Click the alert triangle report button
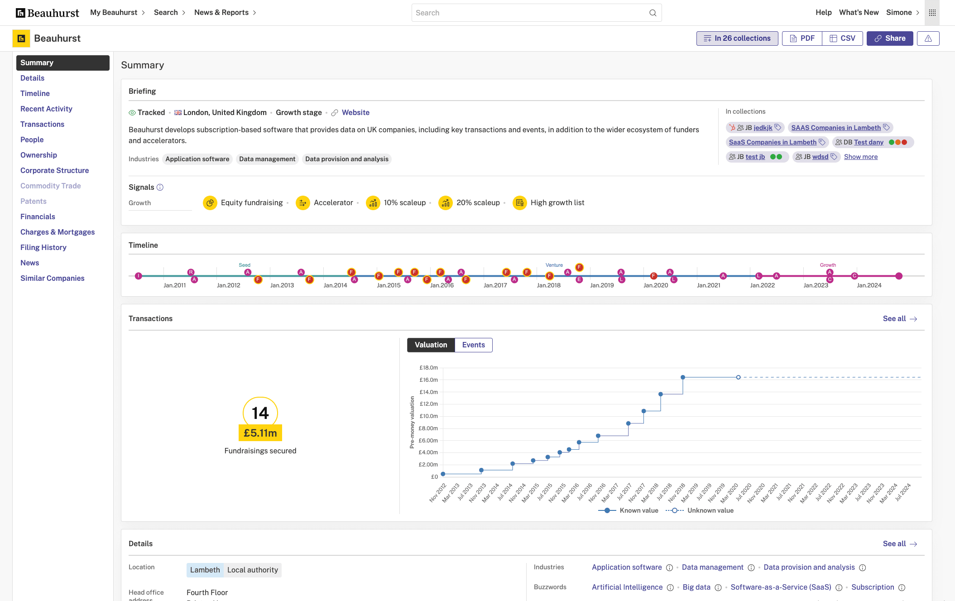The width and height of the screenshot is (955, 601). (x=928, y=38)
